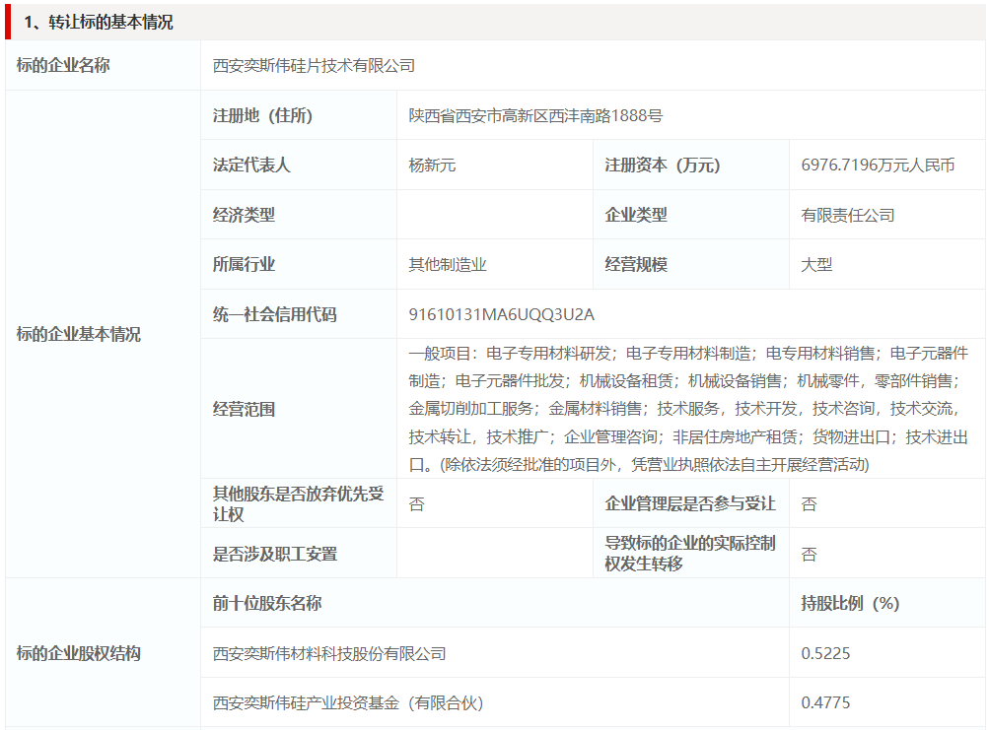Image resolution: width=989 pixels, height=730 pixels.
Task: Click the 所属行业 label
Action: (244, 264)
